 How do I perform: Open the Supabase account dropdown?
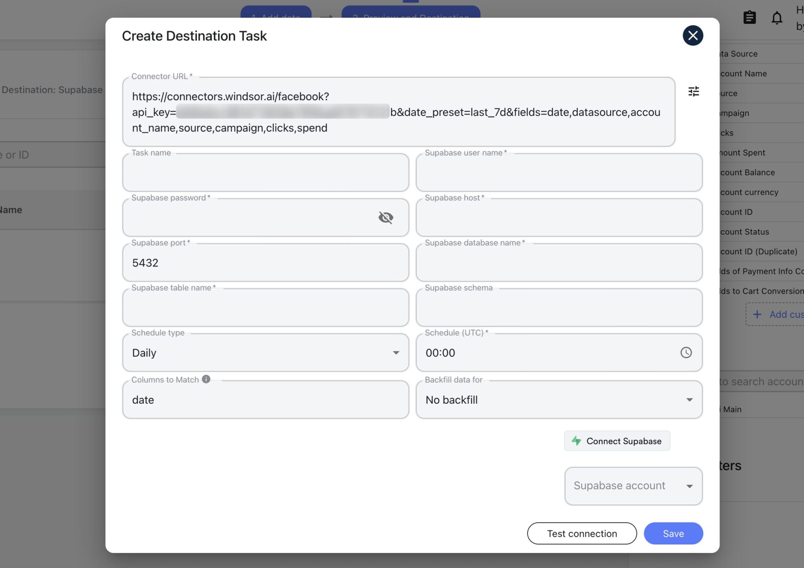tap(633, 486)
